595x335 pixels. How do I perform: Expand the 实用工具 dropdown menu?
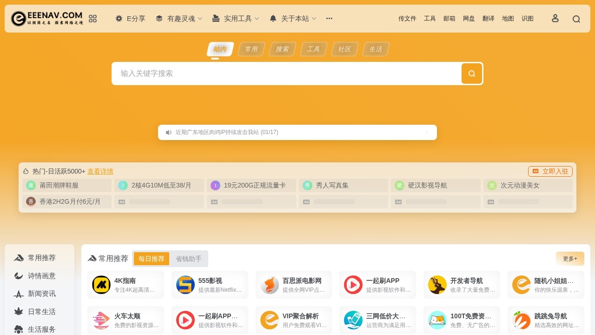click(x=236, y=19)
